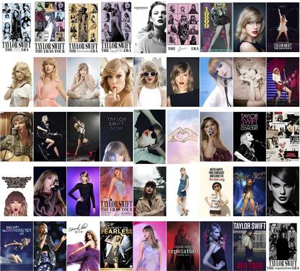Open the dark ruffled outfit singing photo
This screenshot has width=300, height=271.
coord(50,192)
